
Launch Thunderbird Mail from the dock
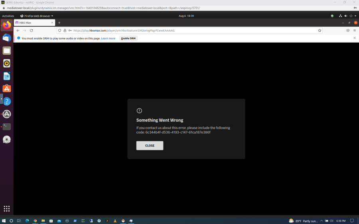(7, 38)
